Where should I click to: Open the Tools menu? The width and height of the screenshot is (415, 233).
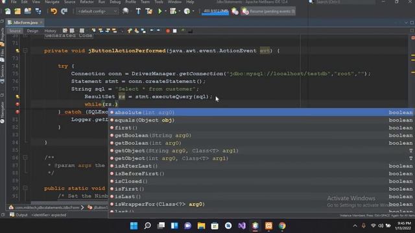coord(159,2)
